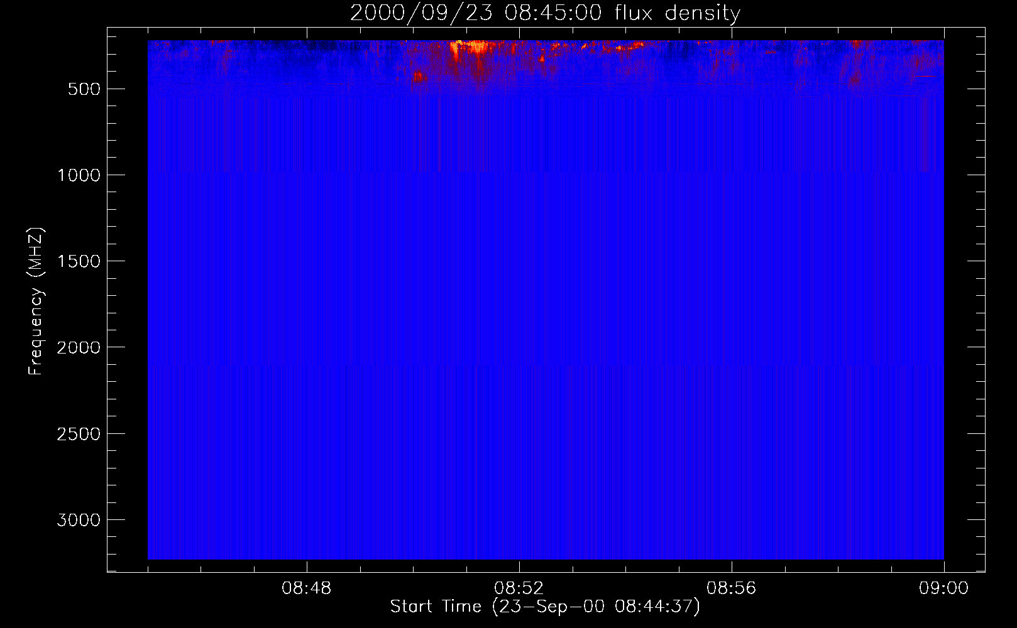Click the 1500 frequency tick label

pos(79,261)
